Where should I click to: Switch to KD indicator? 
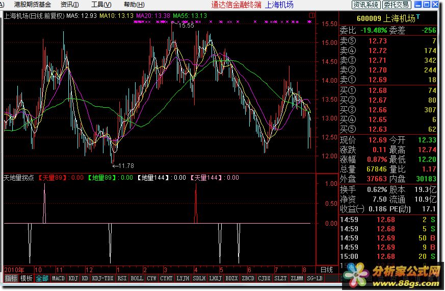coord(85,278)
